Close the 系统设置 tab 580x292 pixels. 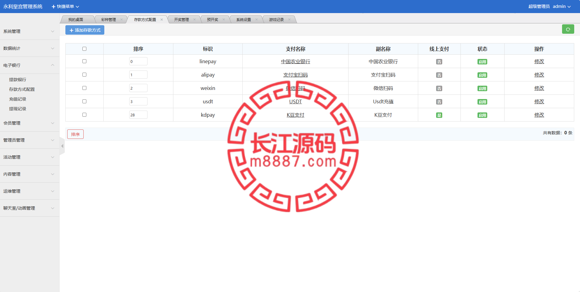click(256, 19)
